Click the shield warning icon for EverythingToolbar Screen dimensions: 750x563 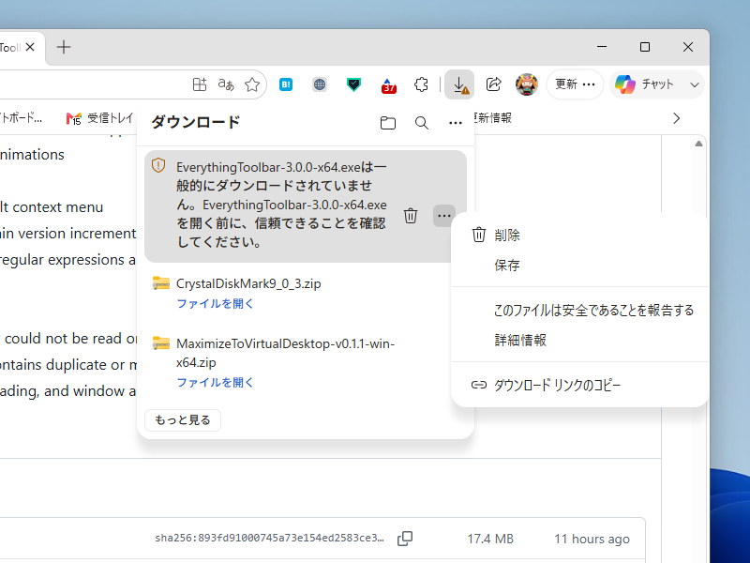[158, 166]
